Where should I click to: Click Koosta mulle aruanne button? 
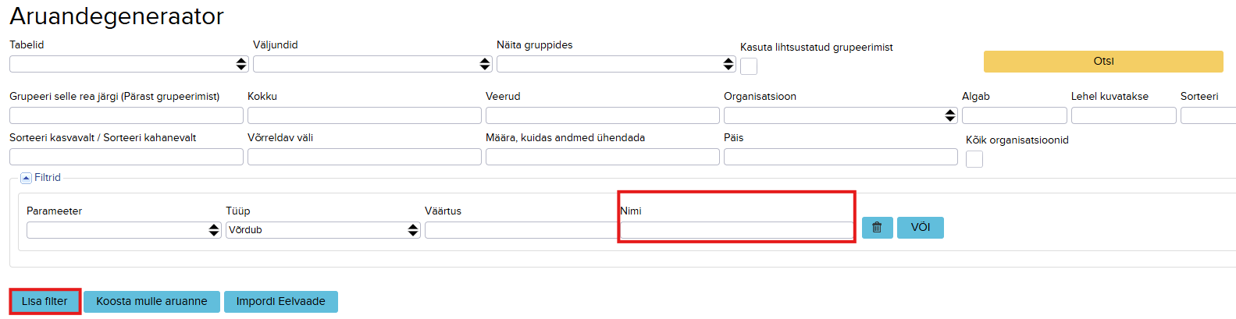pyautogui.click(x=151, y=302)
